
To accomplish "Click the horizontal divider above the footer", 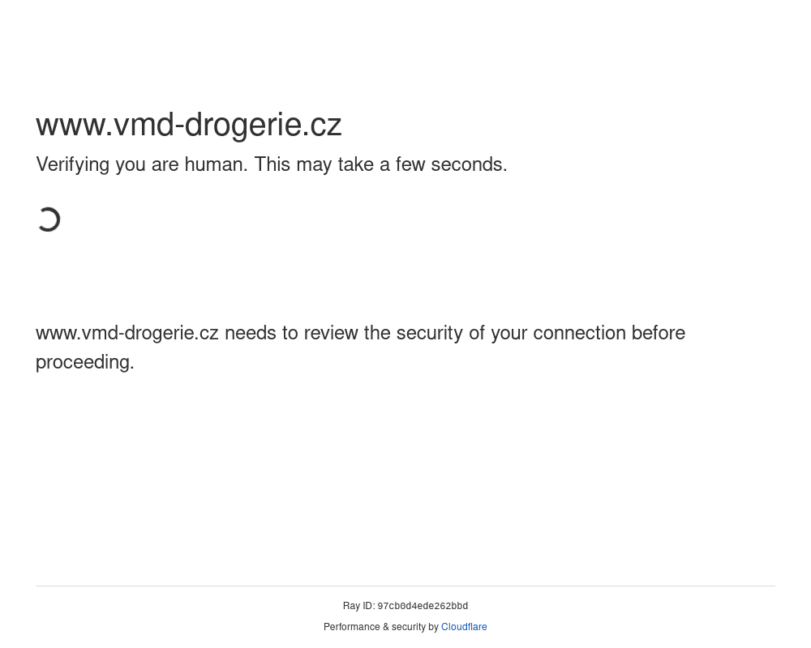I will coord(405,586).
